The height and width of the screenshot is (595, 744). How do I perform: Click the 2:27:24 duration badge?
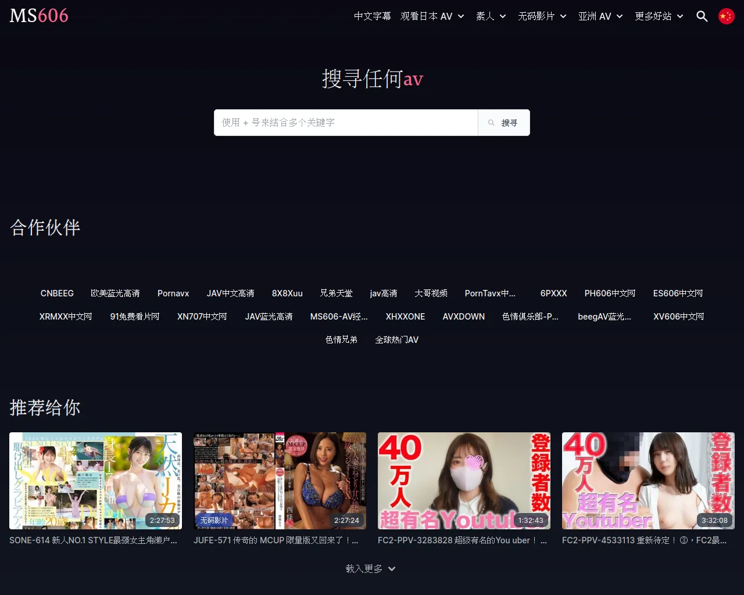pos(346,521)
